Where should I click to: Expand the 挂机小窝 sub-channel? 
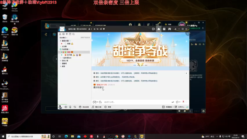coord(61,61)
